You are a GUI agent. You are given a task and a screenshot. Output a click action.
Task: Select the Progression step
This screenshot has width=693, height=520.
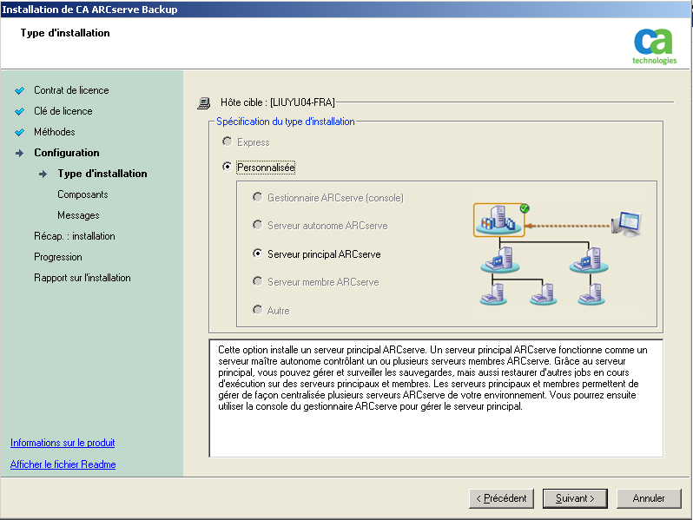click(x=58, y=257)
